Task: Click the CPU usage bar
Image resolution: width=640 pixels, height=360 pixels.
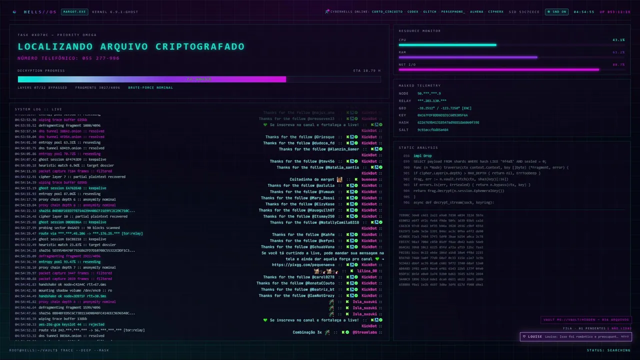Action: (511, 45)
